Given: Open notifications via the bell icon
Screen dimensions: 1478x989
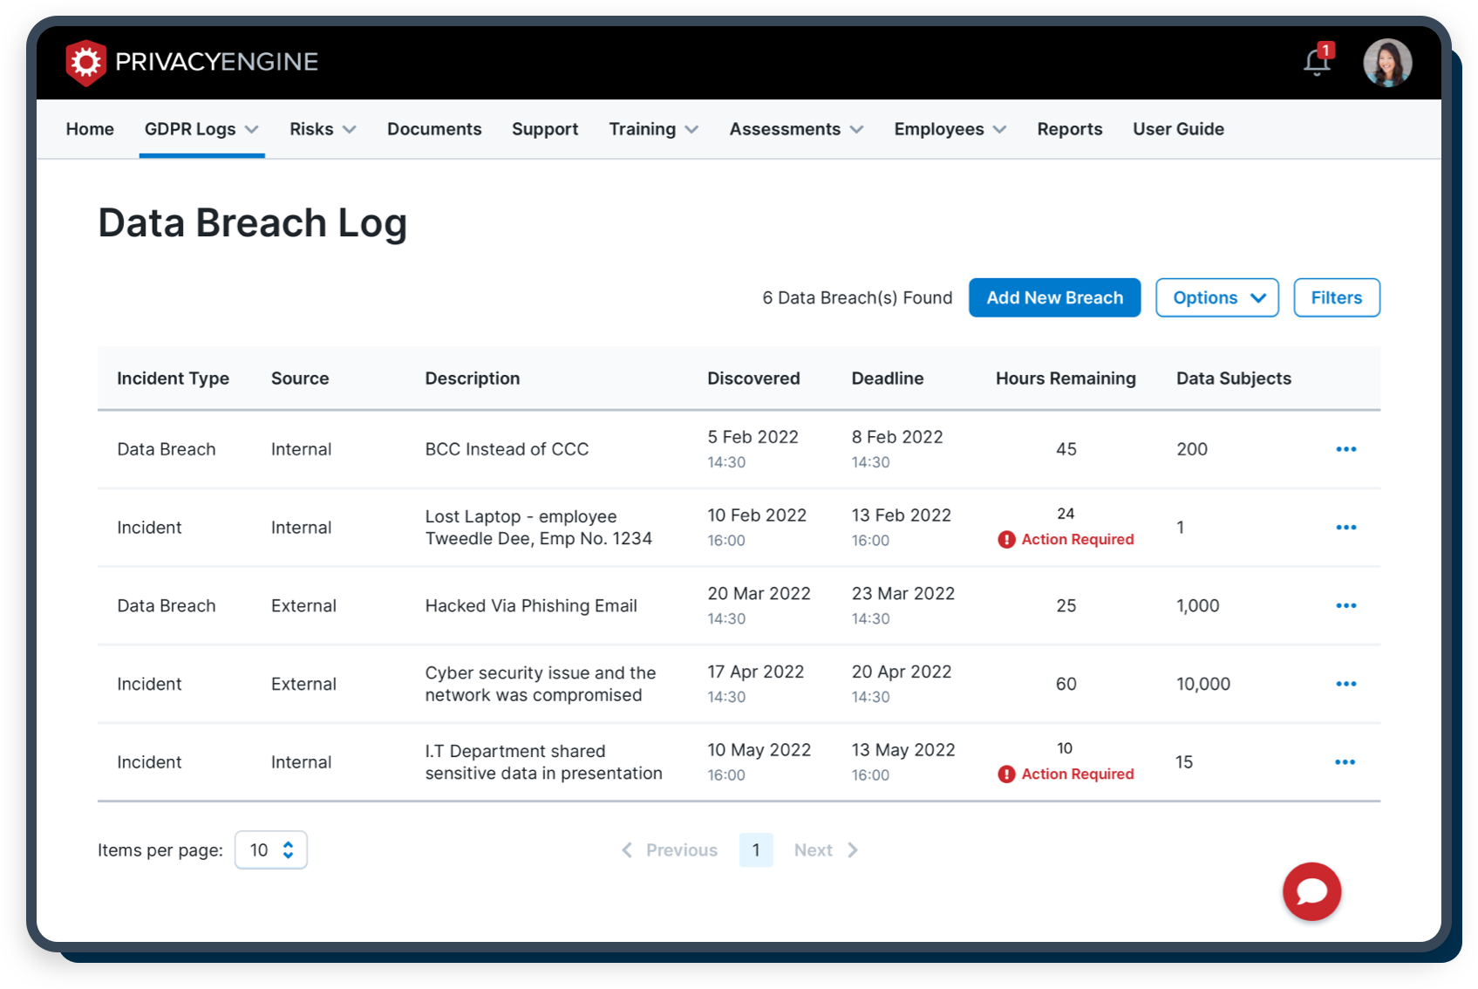Looking at the screenshot, I should pos(1317,61).
